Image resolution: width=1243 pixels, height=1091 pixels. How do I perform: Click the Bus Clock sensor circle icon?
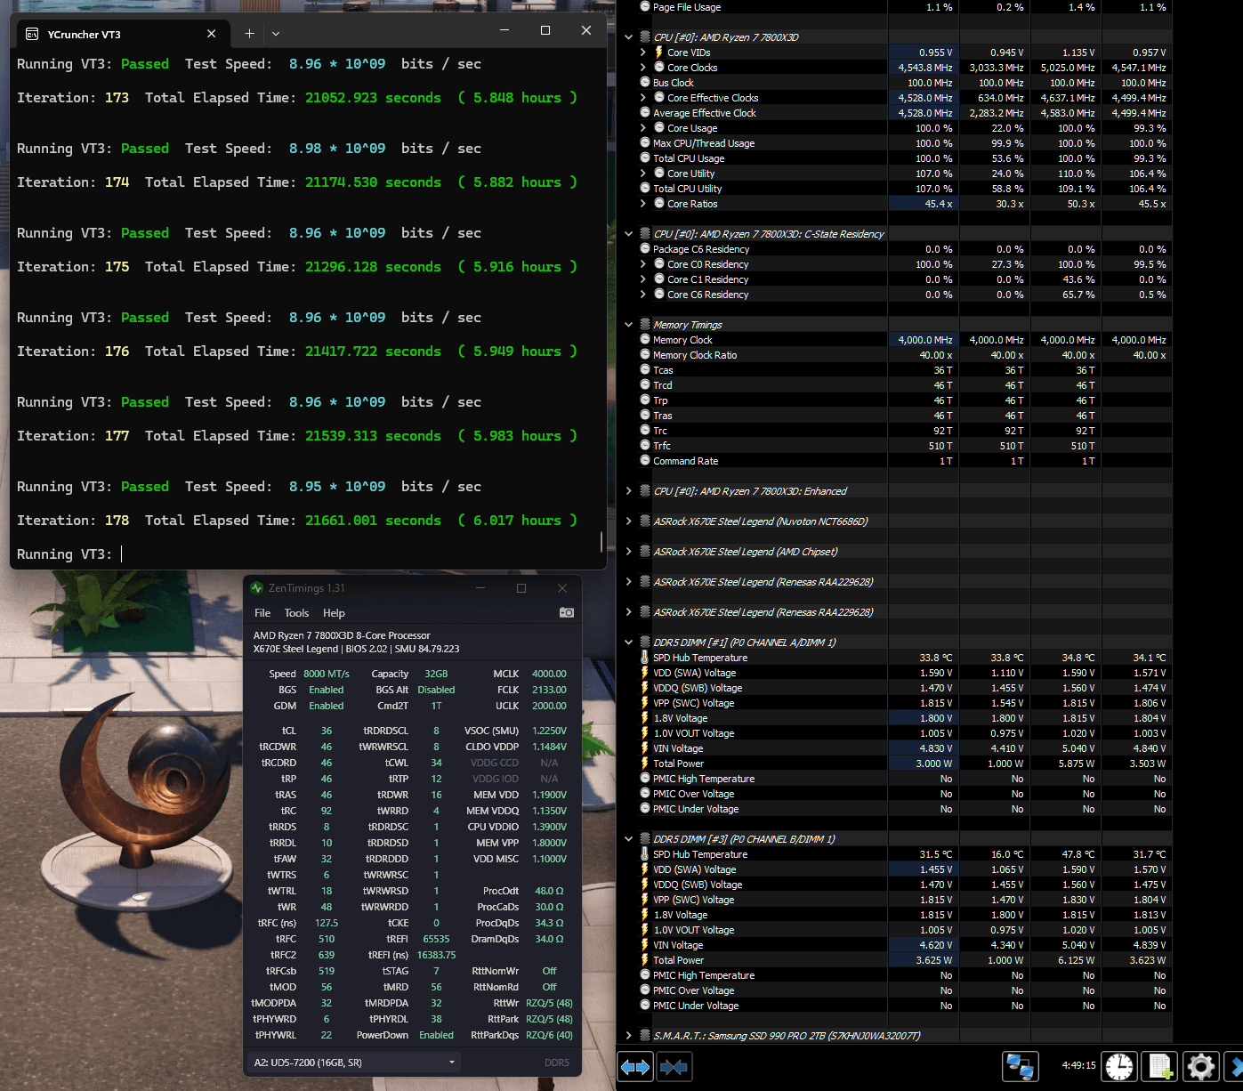click(645, 83)
